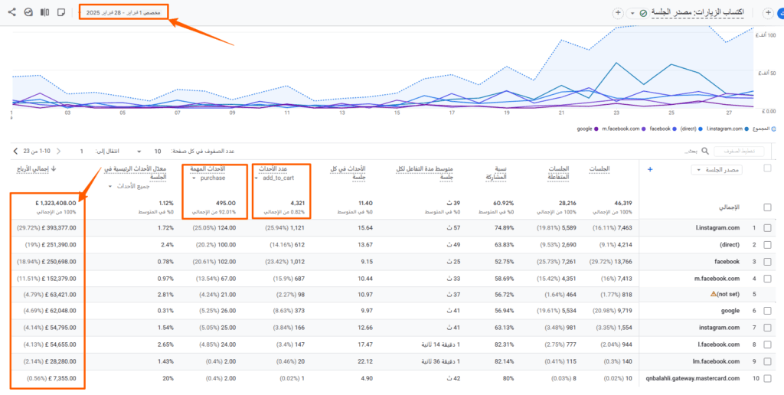Open the insights icon in the toolbar
The width and height of the screenshot is (784, 395).
point(28,12)
